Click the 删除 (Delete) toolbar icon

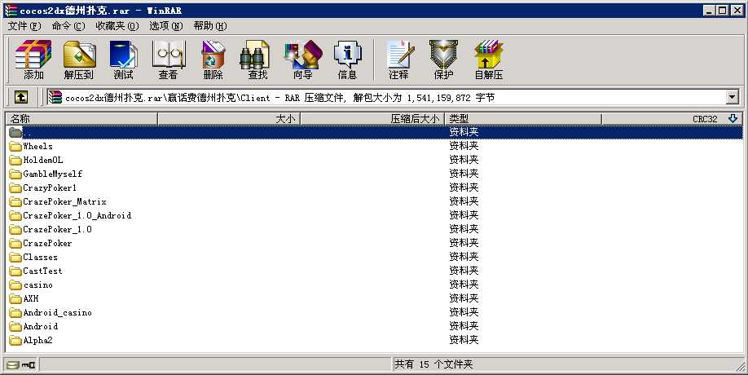[x=213, y=60]
